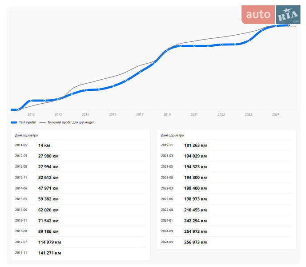Screen dimensions: 306x267
Task: Toggle the 'Твій пробіг' legend label
Action: (x=27, y=122)
